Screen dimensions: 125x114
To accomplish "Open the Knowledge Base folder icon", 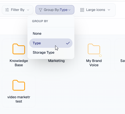I will click(x=19, y=49).
